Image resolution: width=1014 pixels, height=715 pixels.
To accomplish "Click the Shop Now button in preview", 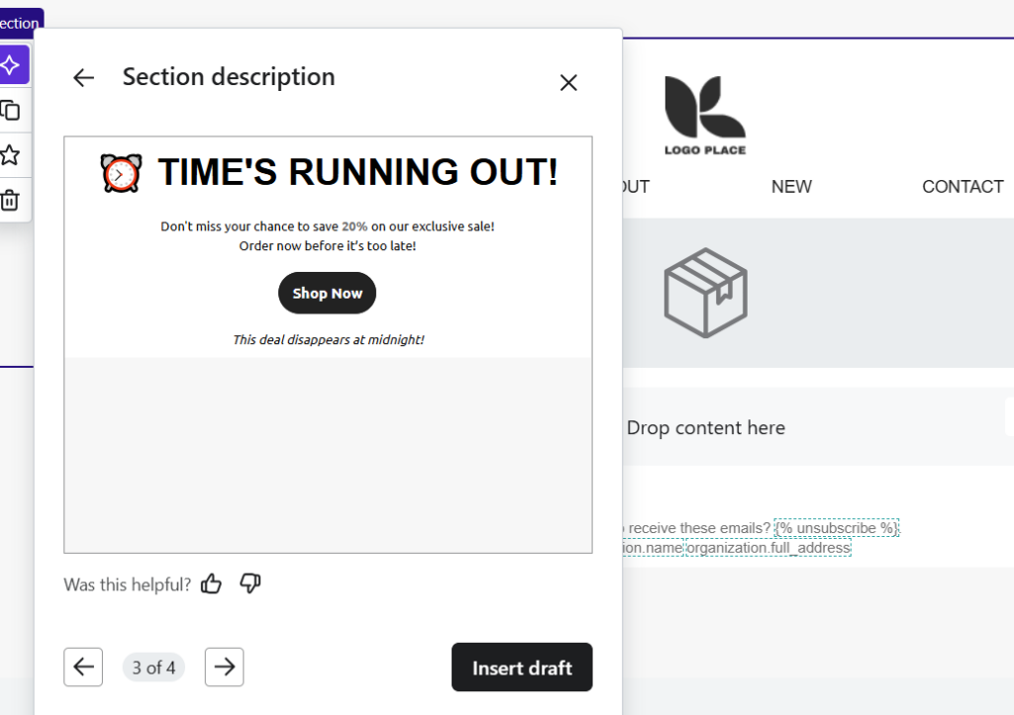I will point(327,294).
